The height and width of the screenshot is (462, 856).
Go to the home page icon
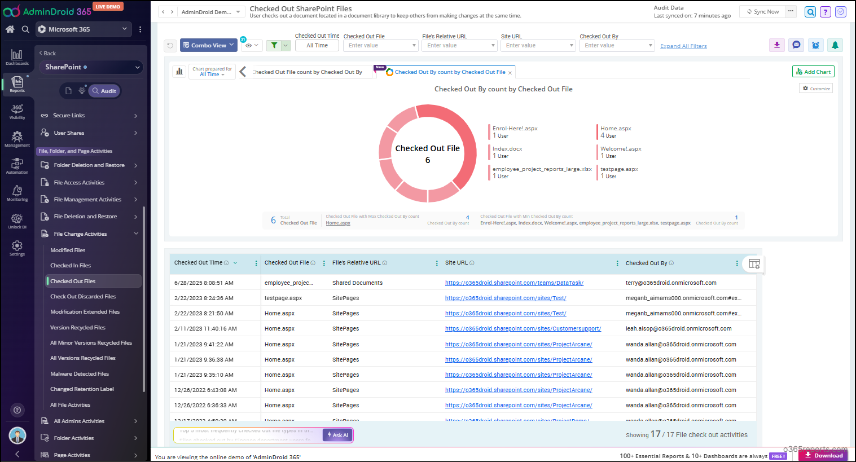point(10,29)
